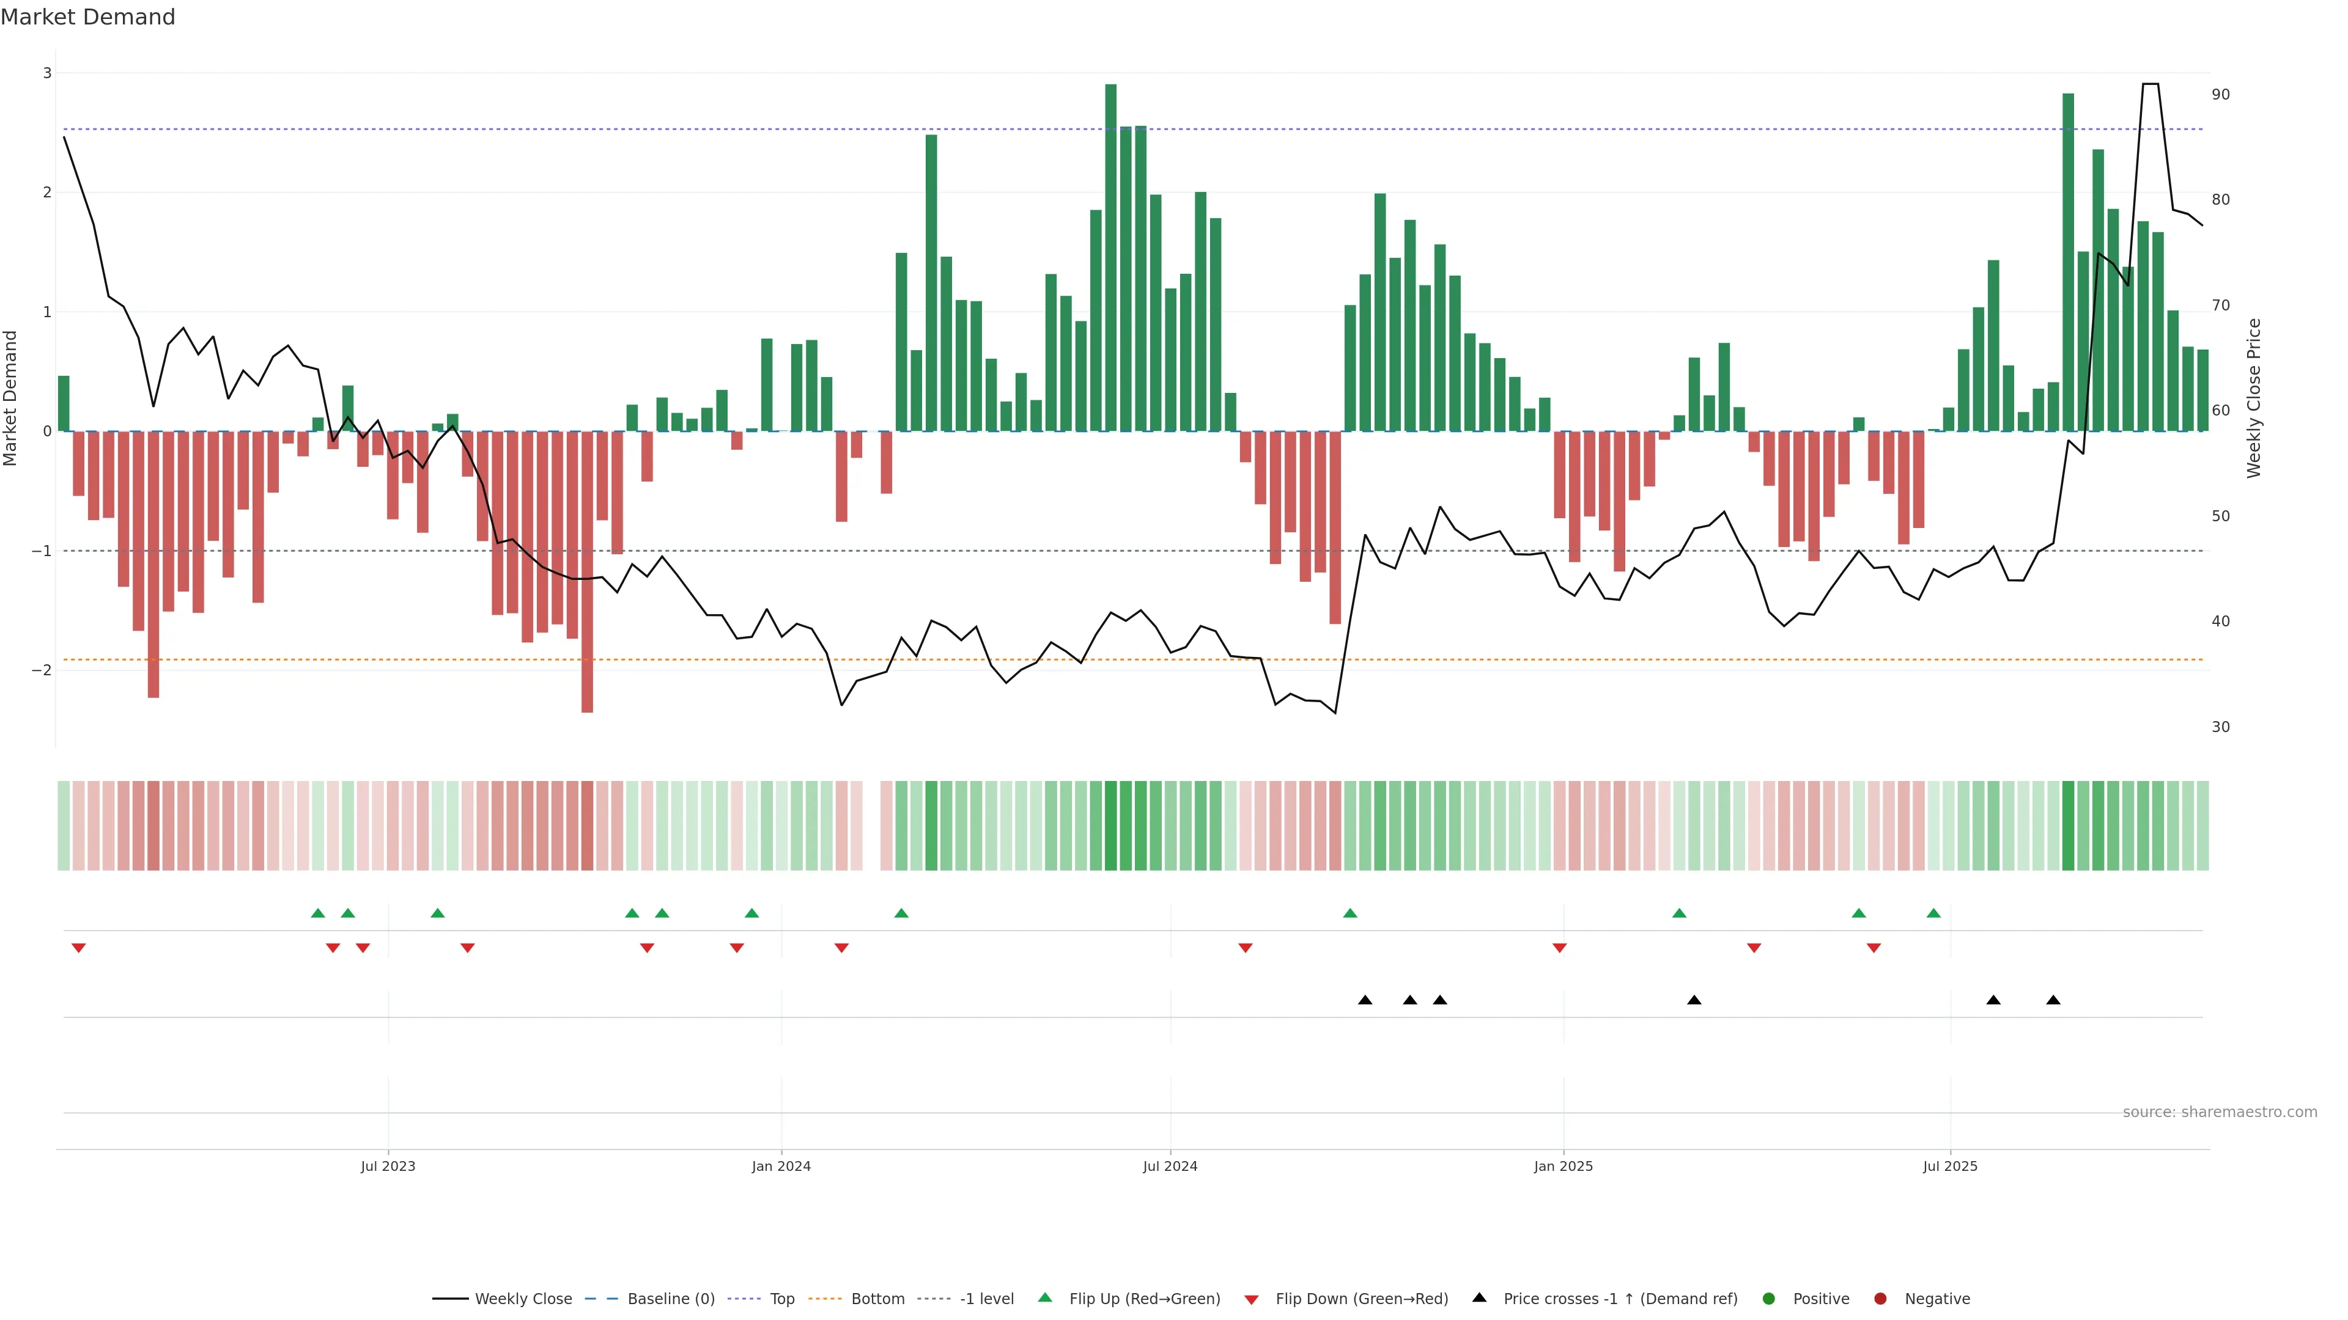This screenshot has height=1320, width=2348.
Task: Click the green Flip Up legend triangle
Action: 1046,1297
